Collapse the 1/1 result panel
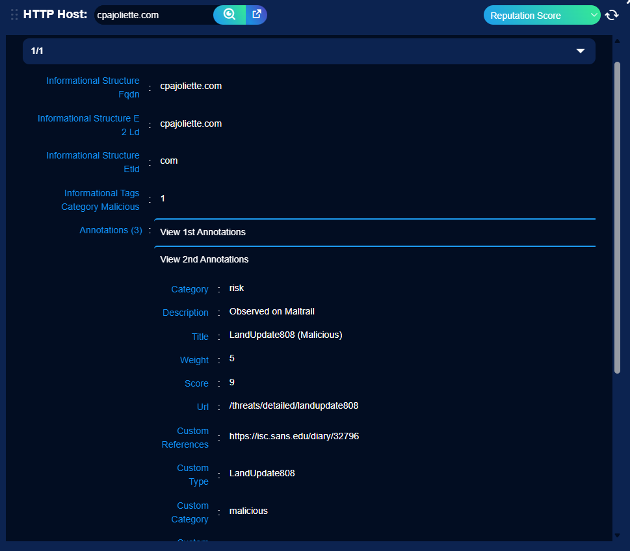The height and width of the screenshot is (551, 630). [309, 51]
